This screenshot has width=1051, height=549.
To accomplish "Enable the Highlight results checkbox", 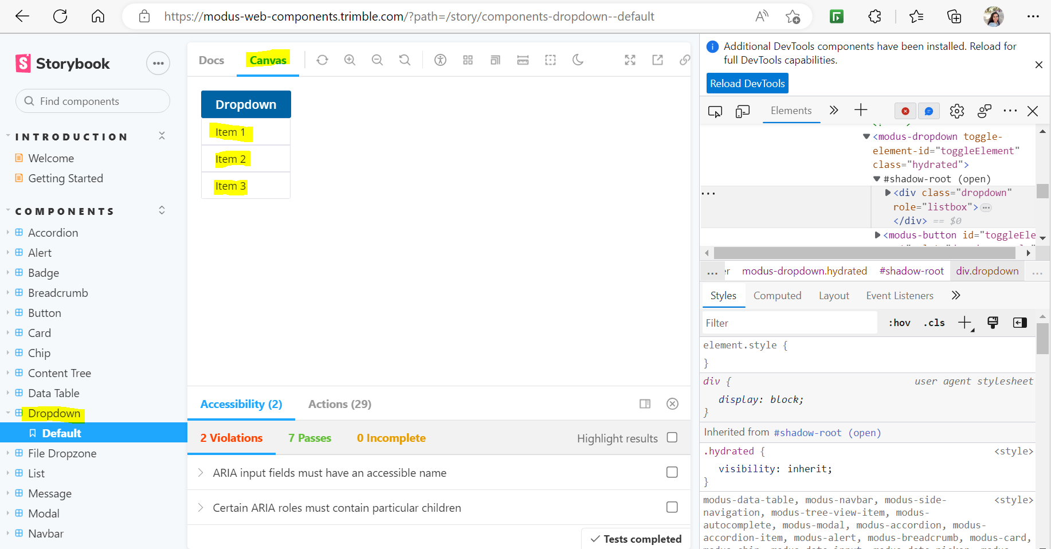I will (672, 438).
